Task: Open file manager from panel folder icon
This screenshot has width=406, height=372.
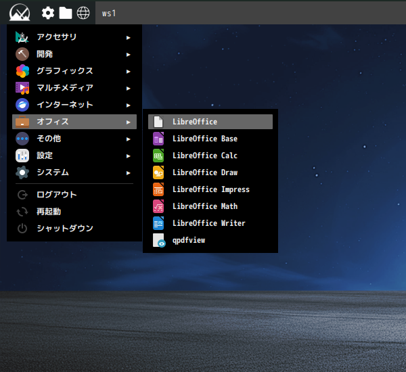Action: pyautogui.click(x=66, y=13)
